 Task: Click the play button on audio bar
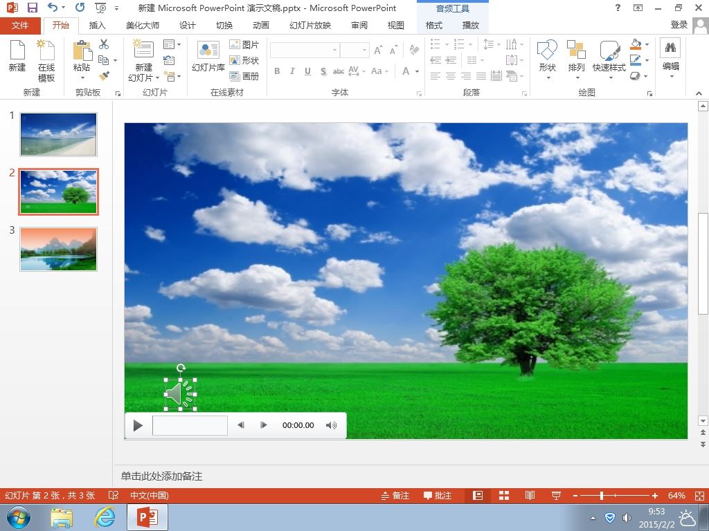click(138, 425)
